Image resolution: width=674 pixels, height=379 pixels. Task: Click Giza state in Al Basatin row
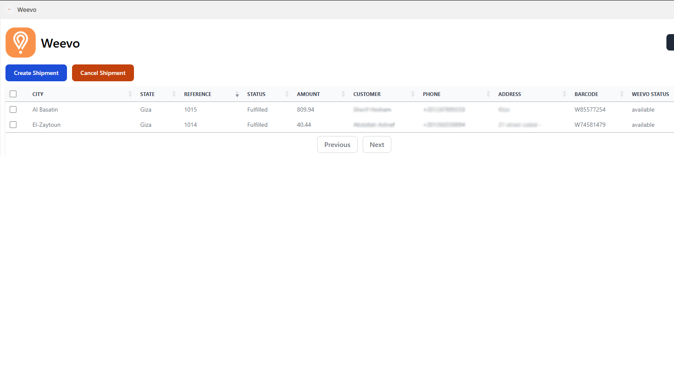tap(146, 109)
